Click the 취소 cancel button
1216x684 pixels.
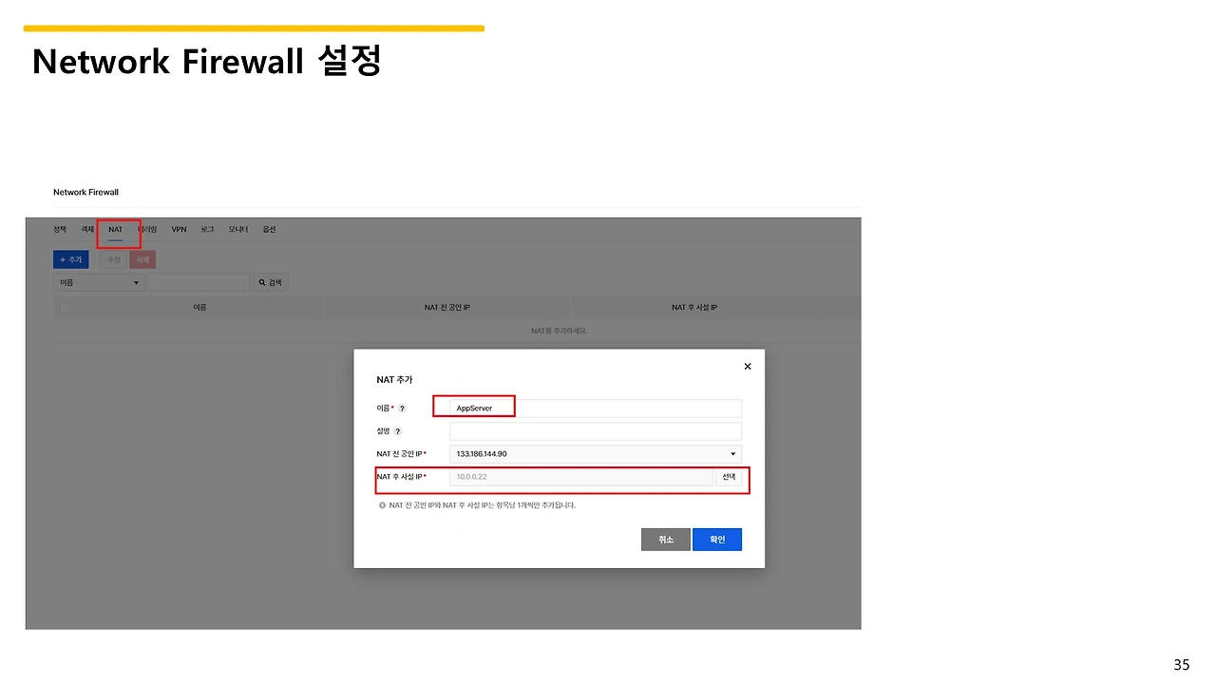click(x=665, y=539)
